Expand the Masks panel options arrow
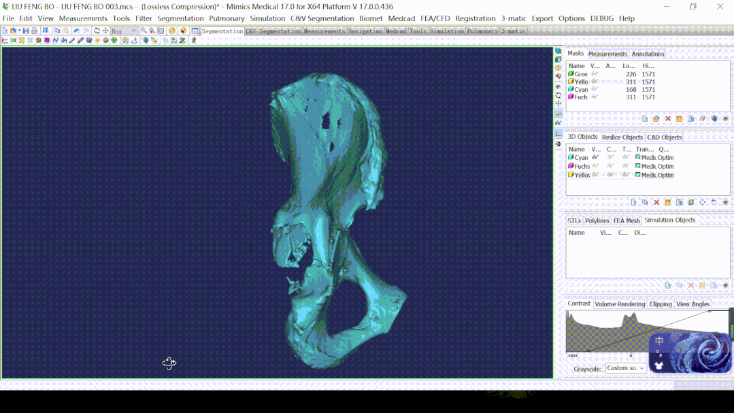The width and height of the screenshot is (734, 413). [725, 119]
